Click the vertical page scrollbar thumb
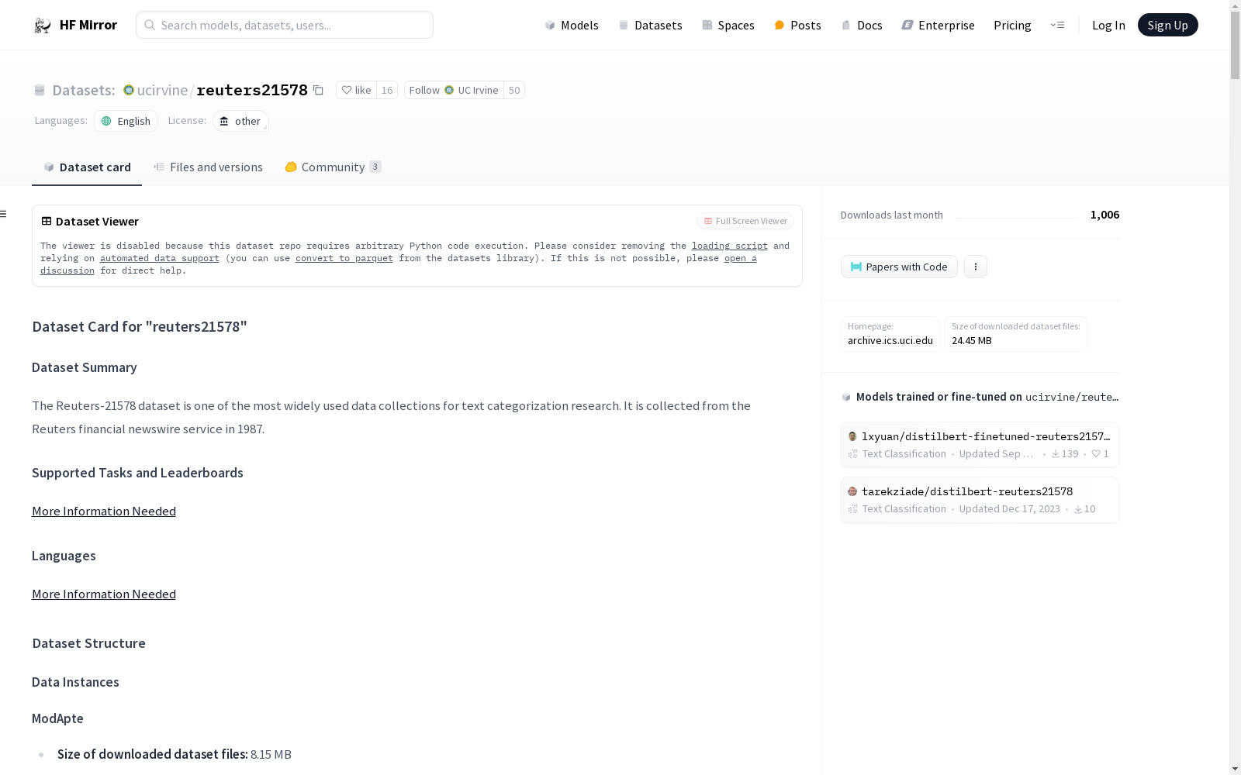Image resolution: width=1241 pixels, height=775 pixels. click(1235, 46)
